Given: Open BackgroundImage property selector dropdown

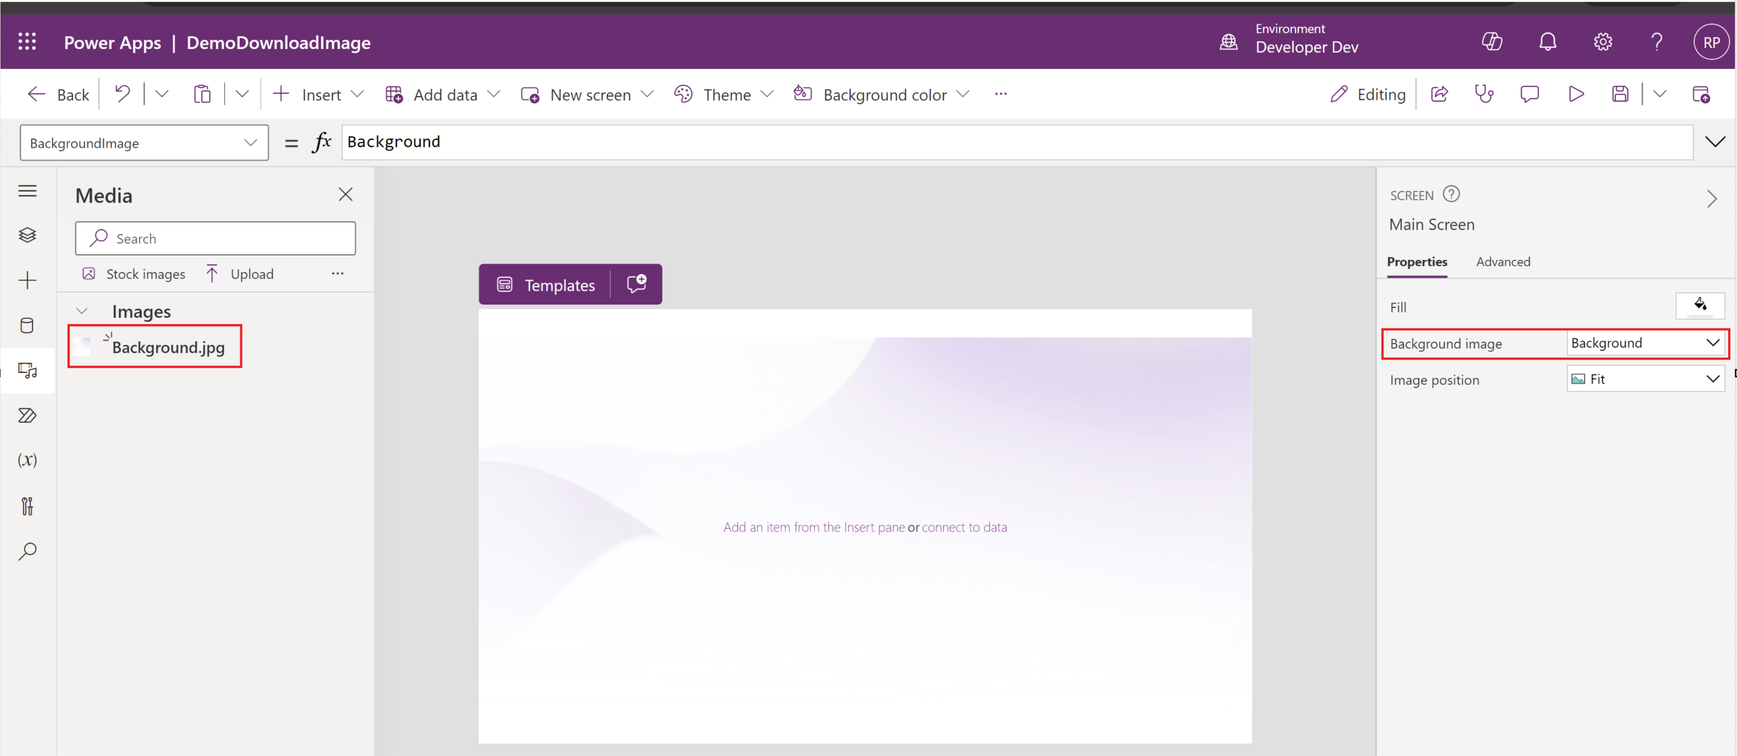Looking at the screenshot, I should tap(250, 143).
